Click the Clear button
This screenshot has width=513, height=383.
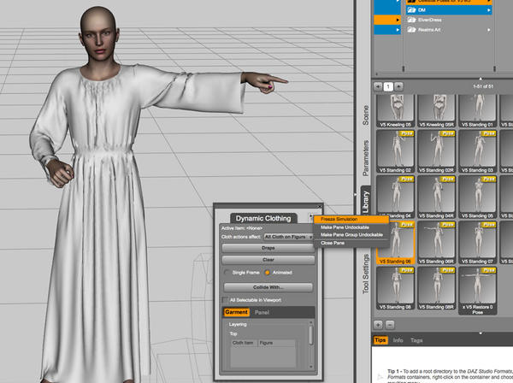(x=268, y=260)
